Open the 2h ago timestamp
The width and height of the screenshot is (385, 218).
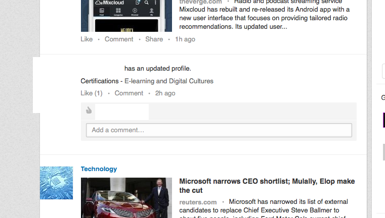[x=165, y=93]
